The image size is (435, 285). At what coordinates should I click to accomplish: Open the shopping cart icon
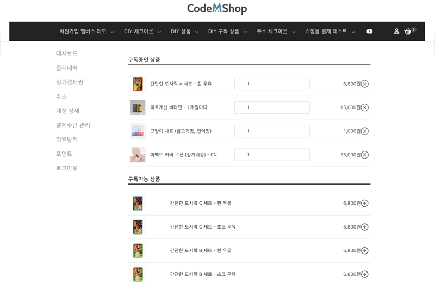click(408, 31)
